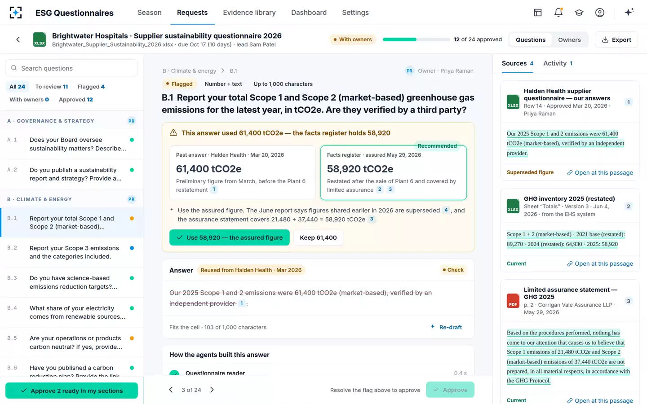This screenshot has height=404, width=647.
Task: Open at this passage for Halden Health source
Action: [600, 173]
